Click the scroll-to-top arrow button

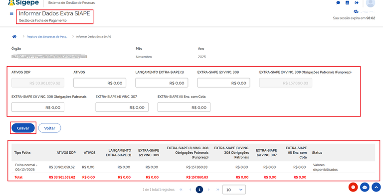point(376,187)
